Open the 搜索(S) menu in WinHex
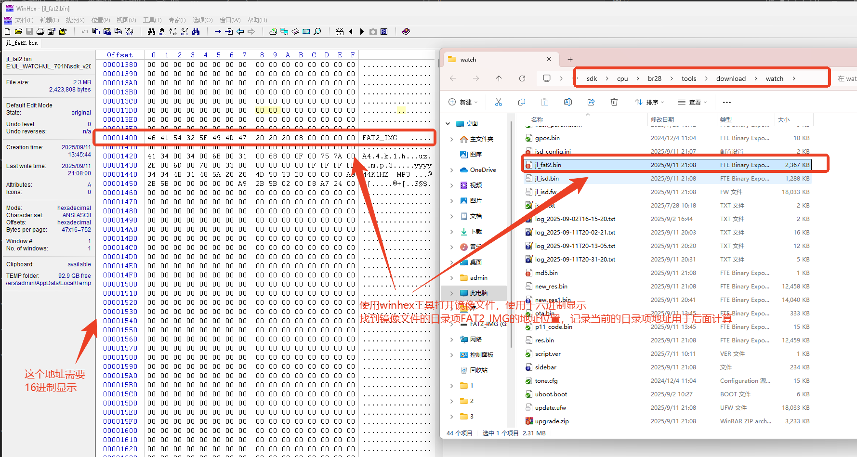Viewport: 857px width, 457px height. pos(75,20)
